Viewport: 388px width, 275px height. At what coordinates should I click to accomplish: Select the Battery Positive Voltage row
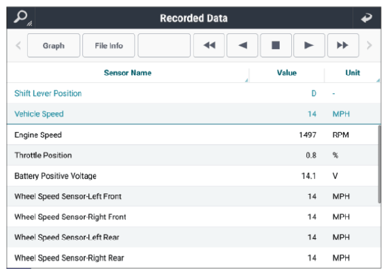(193, 176)
